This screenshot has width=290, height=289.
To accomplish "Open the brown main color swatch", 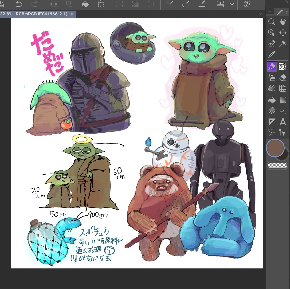I will [275, 148].
